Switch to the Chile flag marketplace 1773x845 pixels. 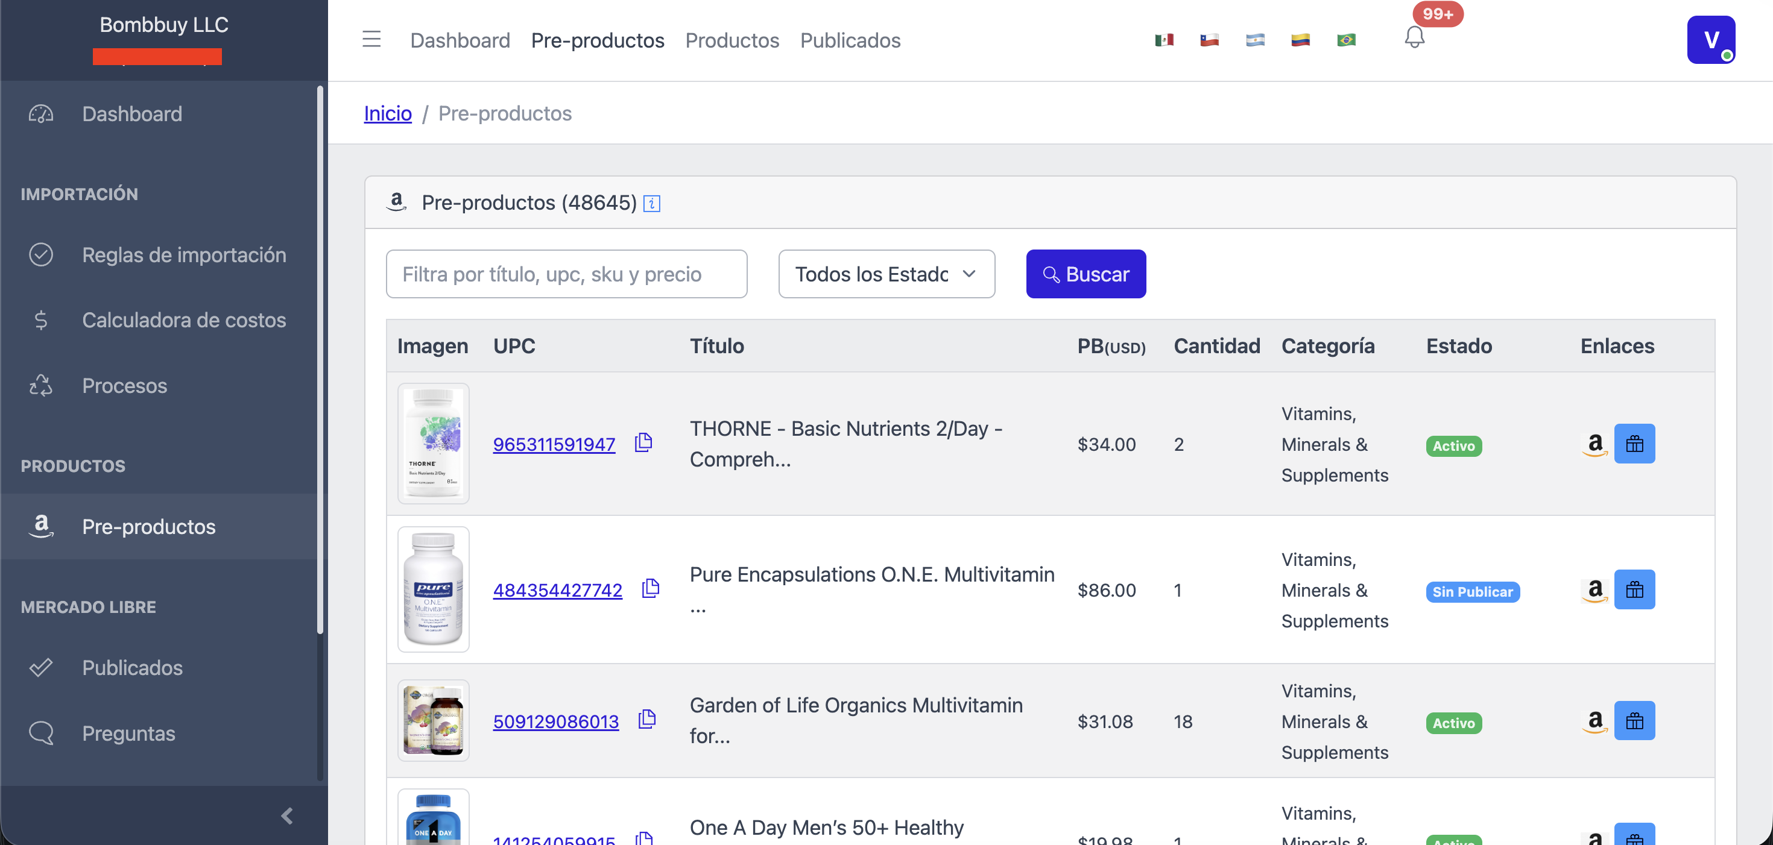pyautogui.click(x=1209, y=39)
